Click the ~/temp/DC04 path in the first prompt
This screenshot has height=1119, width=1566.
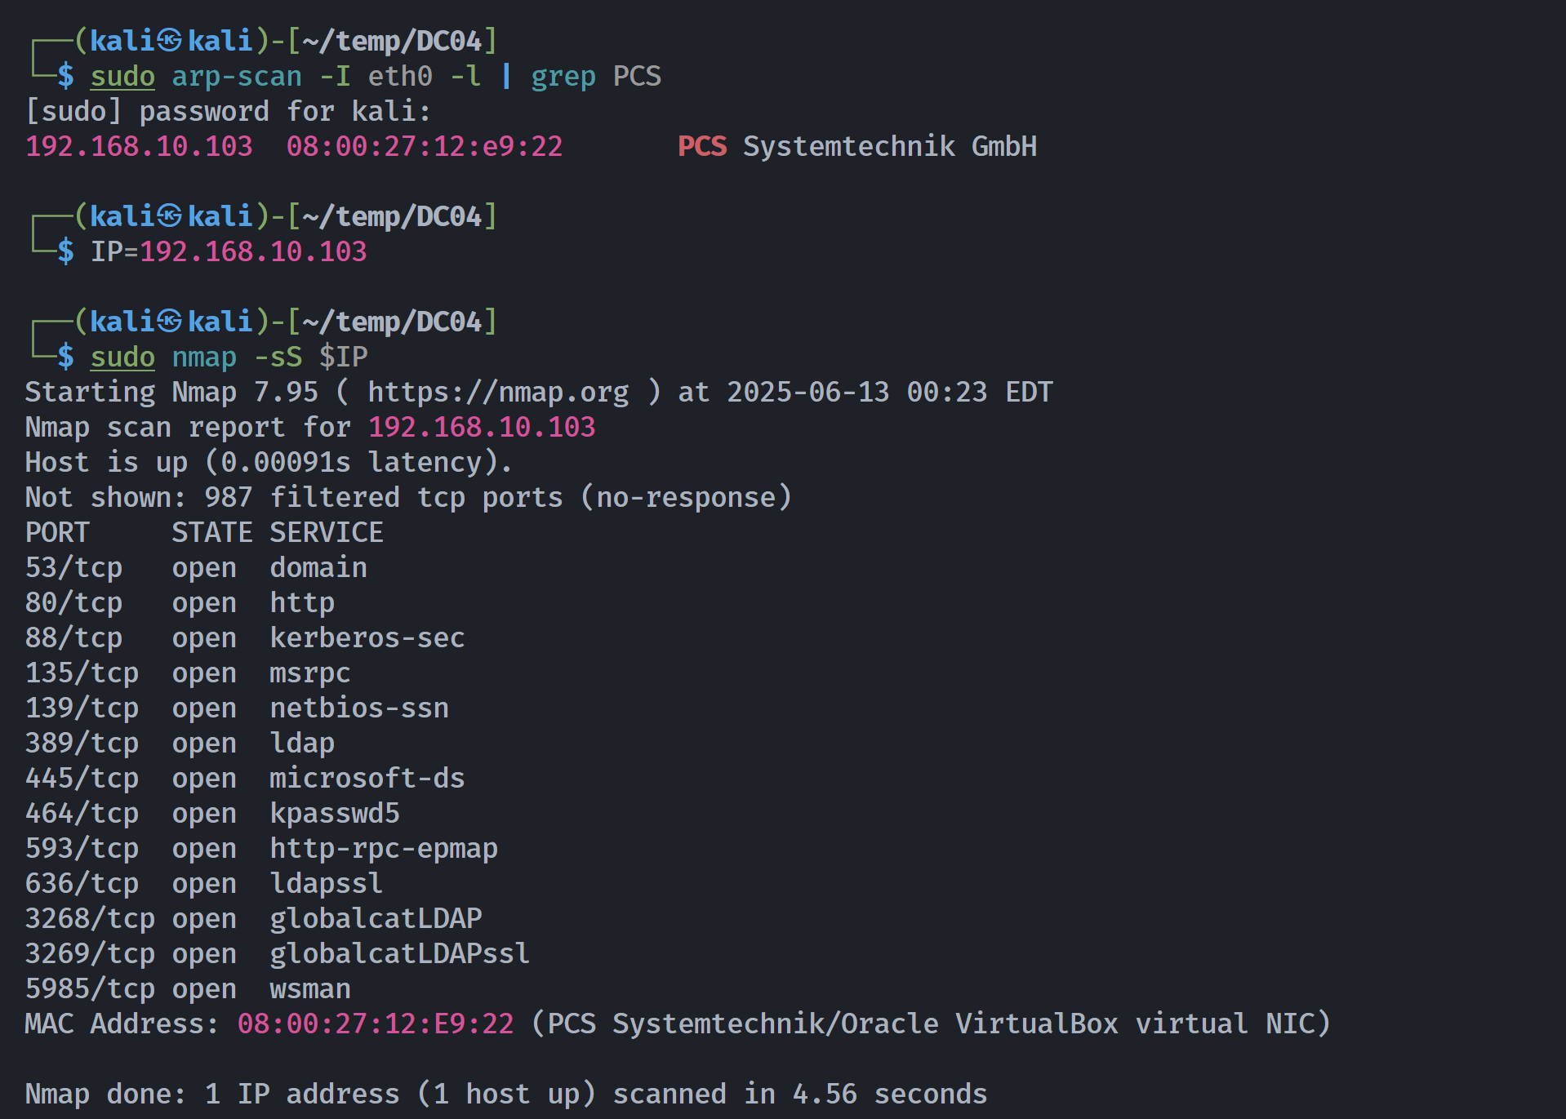tap(392, 41)
